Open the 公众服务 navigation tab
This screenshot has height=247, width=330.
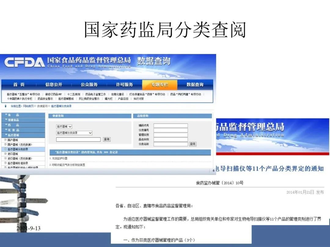(89, 84)
